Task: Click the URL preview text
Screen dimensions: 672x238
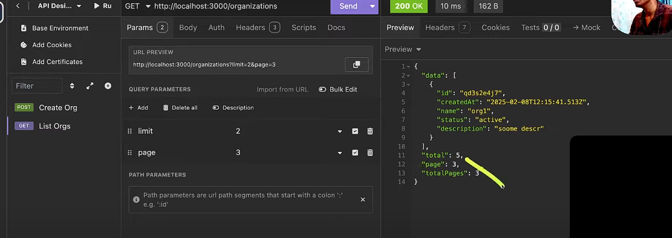Action: tap(204, 65)
